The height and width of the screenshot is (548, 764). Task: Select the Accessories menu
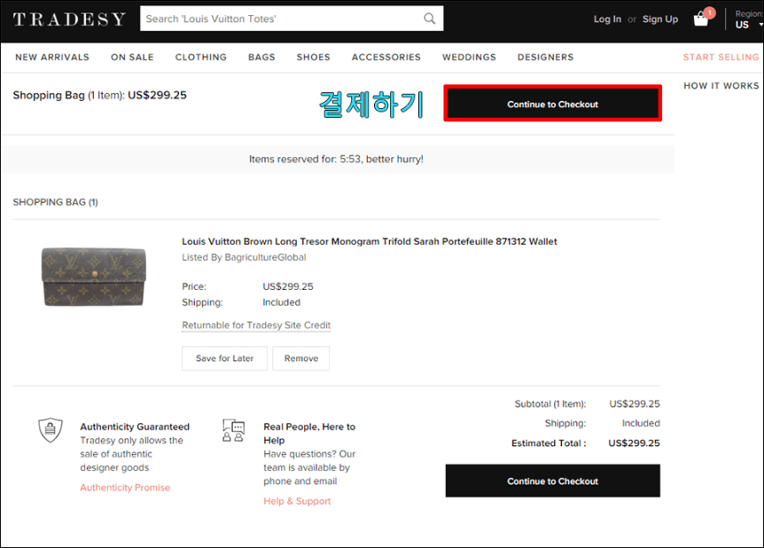click(x=386, y=57)
